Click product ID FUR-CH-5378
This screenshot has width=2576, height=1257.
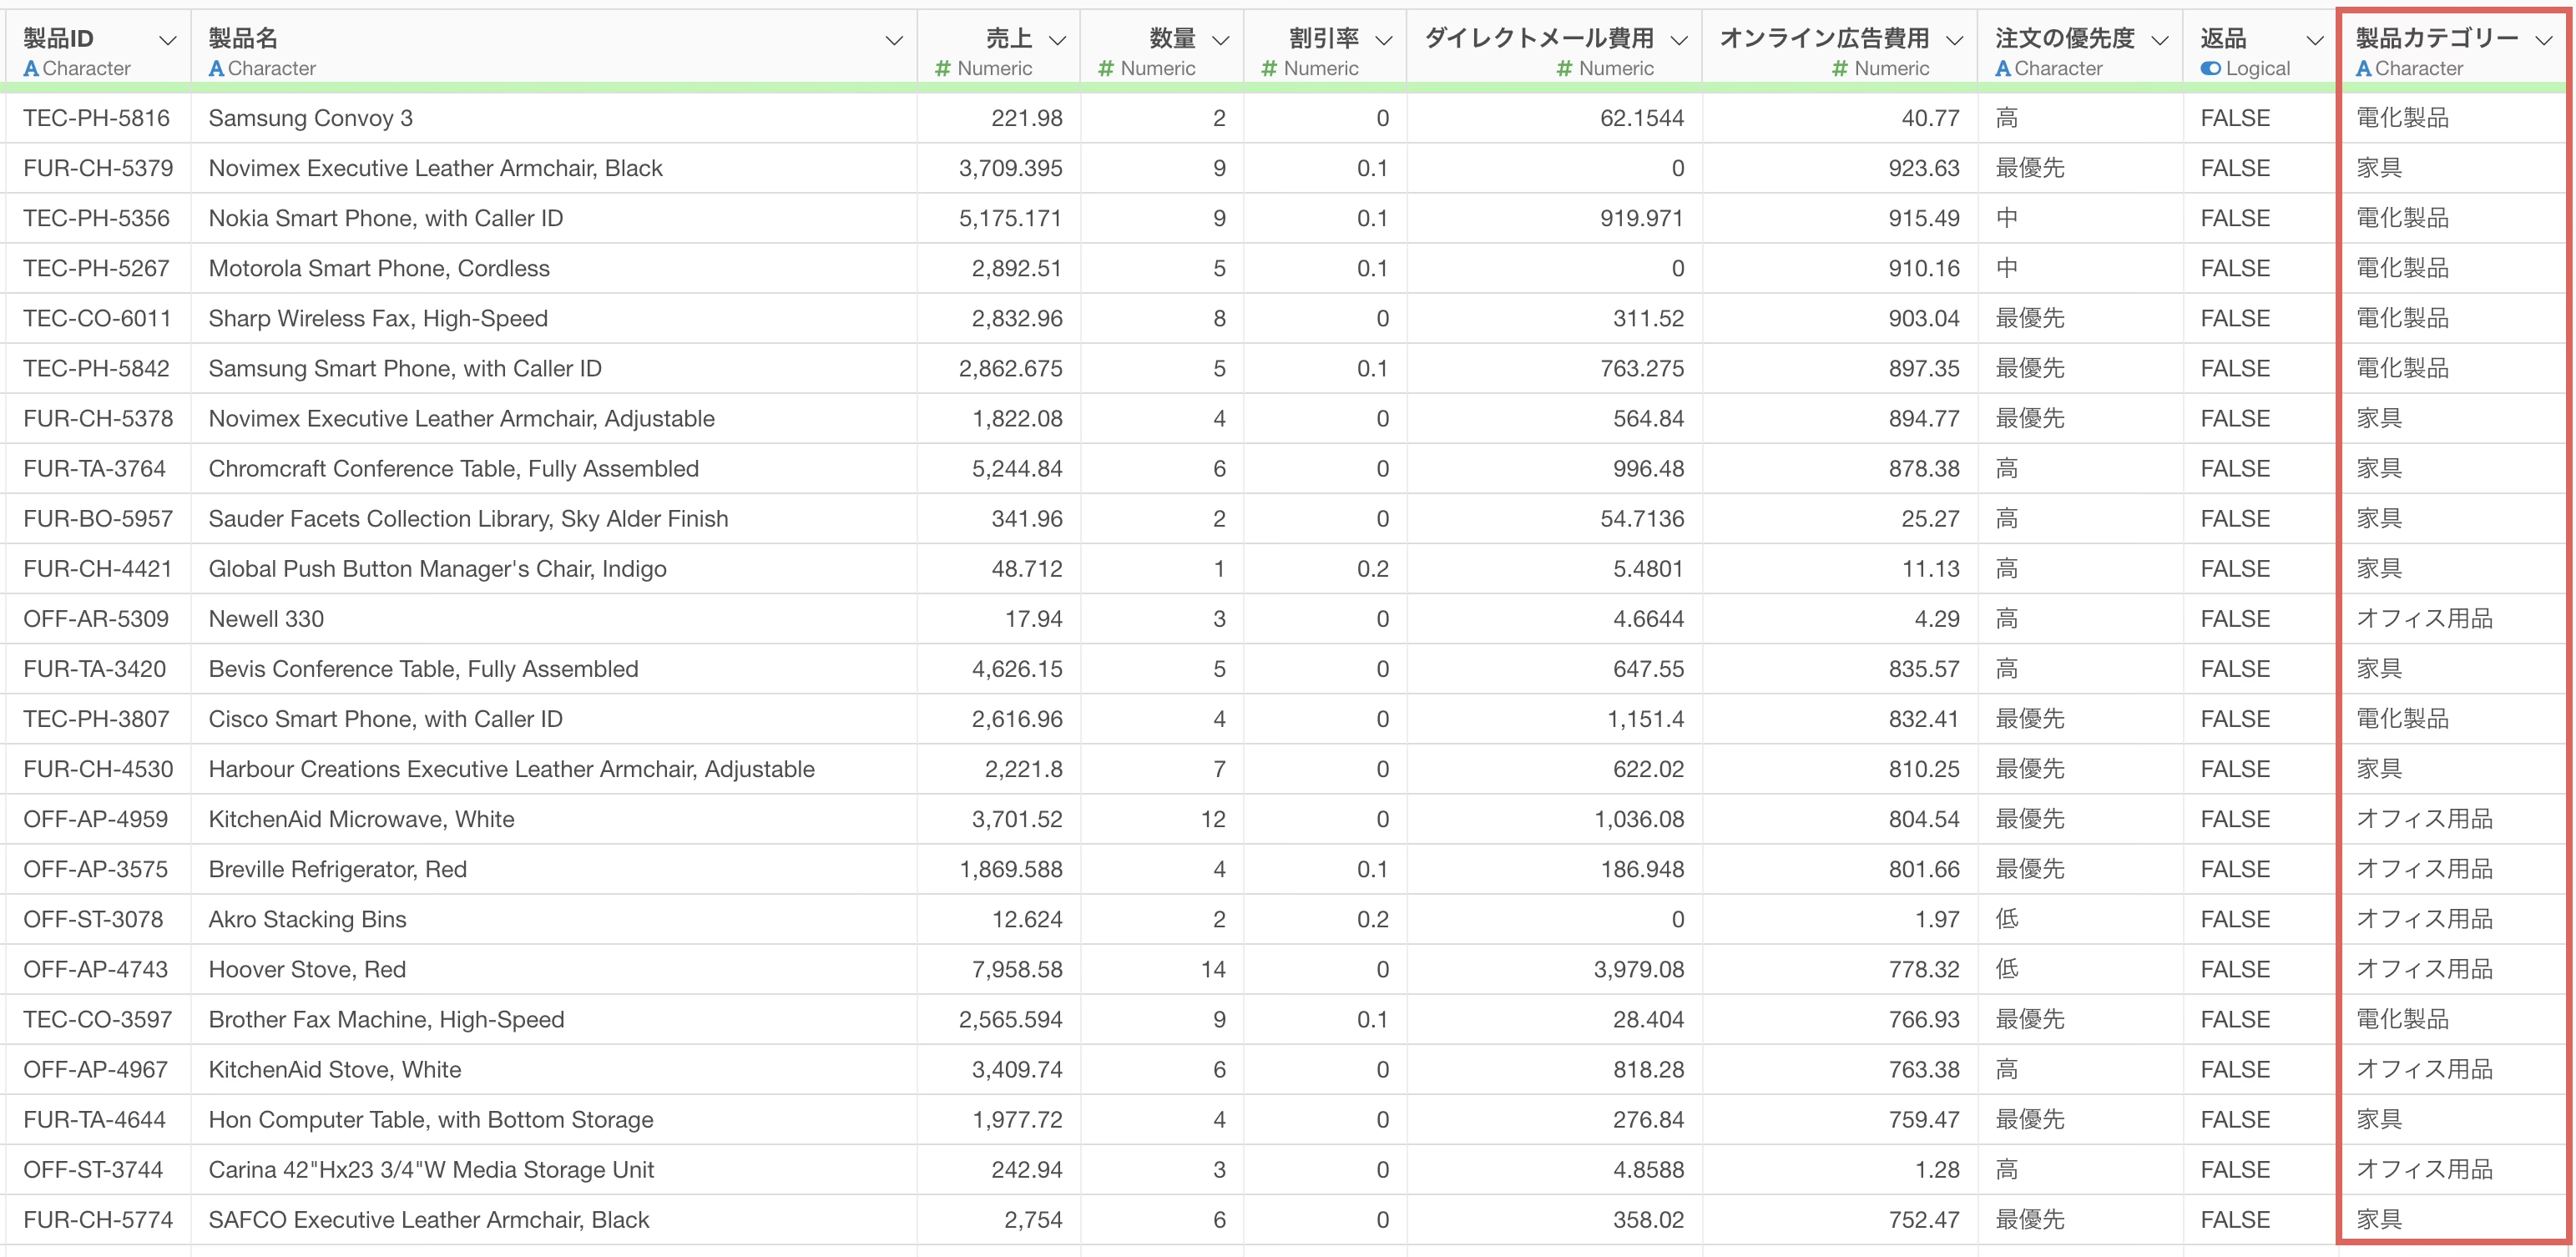click(98, 418)
